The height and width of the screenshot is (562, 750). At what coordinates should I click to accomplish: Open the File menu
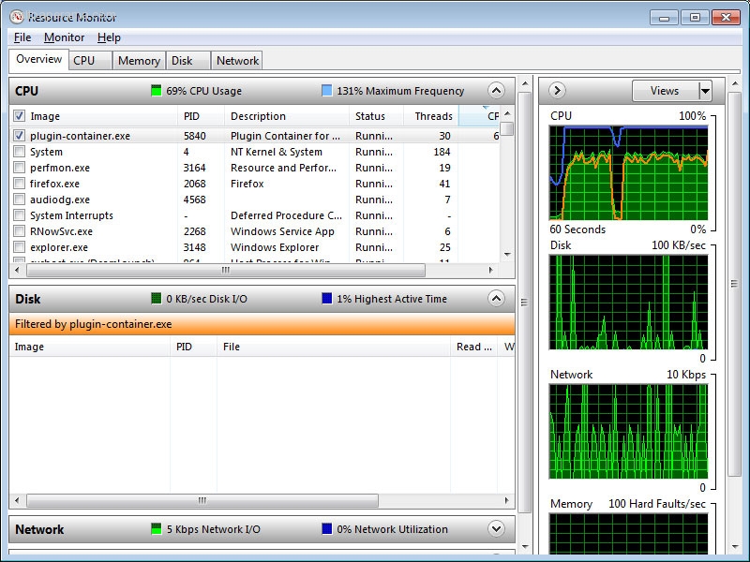(22, 37)
